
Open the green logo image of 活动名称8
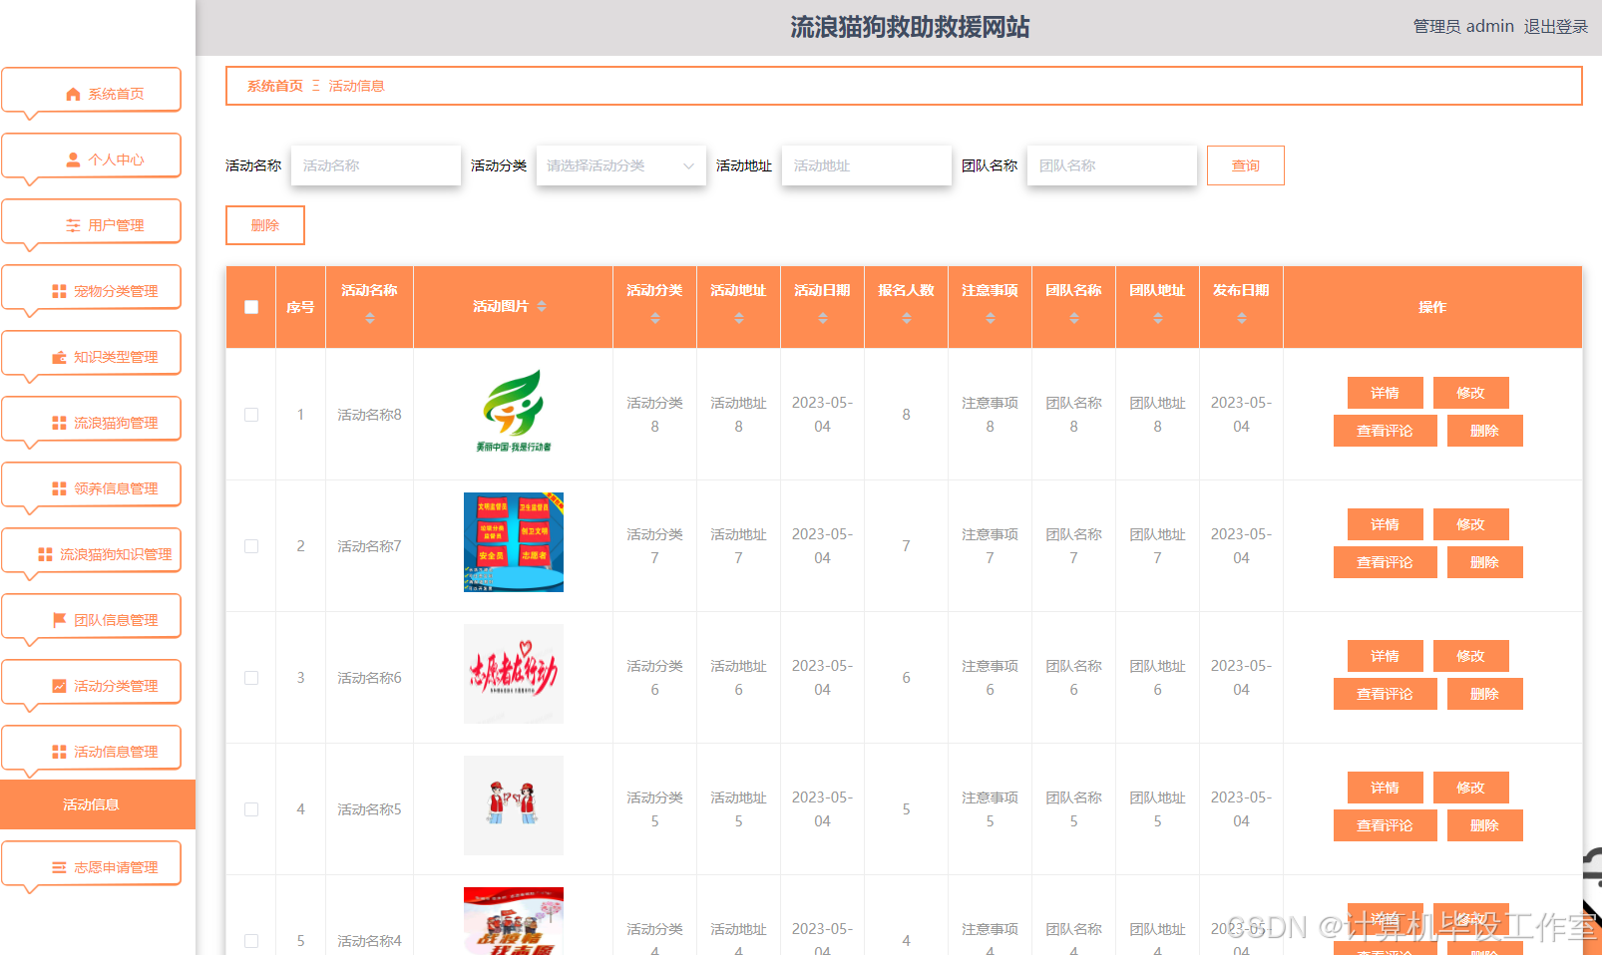tap(514, 411)
